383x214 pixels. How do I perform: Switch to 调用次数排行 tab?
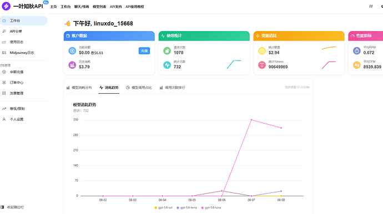(x=172, y=88)
